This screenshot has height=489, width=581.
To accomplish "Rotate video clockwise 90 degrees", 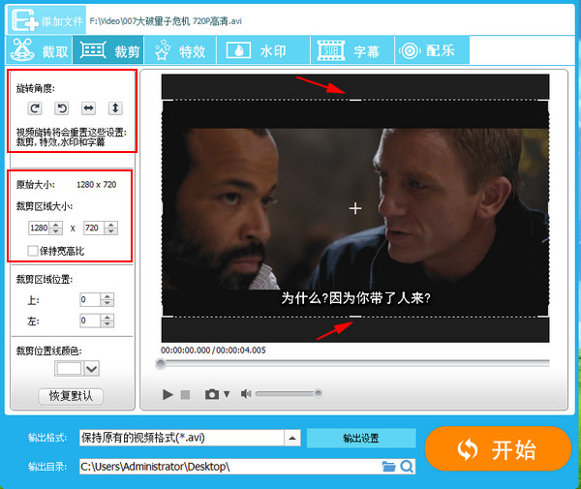I will pos(35,108).
